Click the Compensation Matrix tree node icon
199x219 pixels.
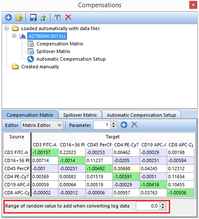(x=31, y=44)
